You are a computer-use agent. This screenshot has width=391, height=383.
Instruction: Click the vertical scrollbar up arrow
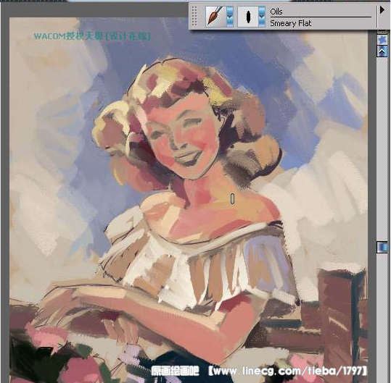coord(382,51)
